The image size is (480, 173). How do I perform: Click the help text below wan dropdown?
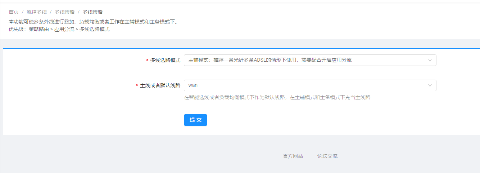point(277,97)
